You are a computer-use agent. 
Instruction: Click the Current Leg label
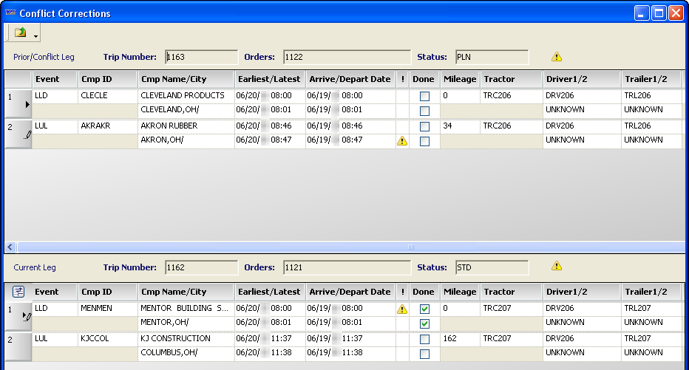coord(35,267)
